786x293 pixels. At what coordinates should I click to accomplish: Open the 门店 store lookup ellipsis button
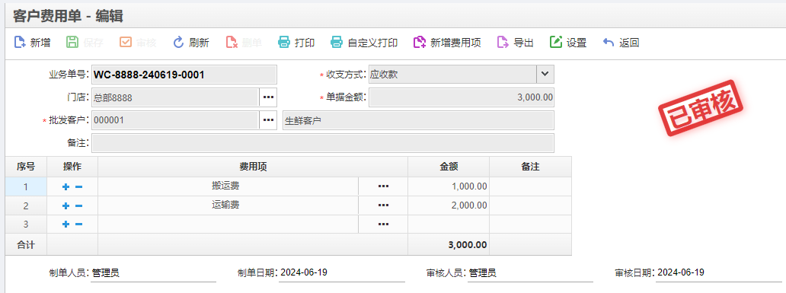tap(268, 97)
